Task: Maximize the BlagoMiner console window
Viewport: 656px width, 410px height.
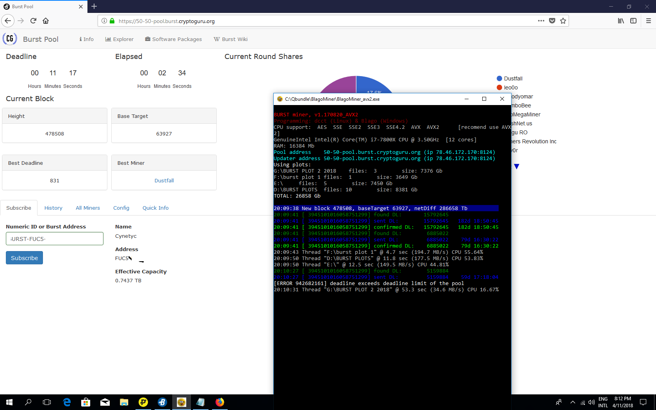Action: click(484, 99)
